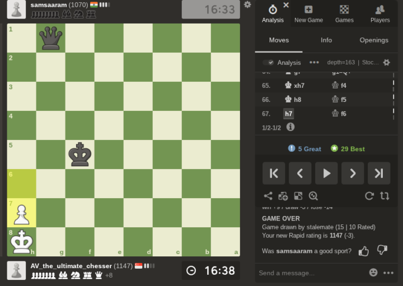Click the 29 Best moves label

click(348, 149)
